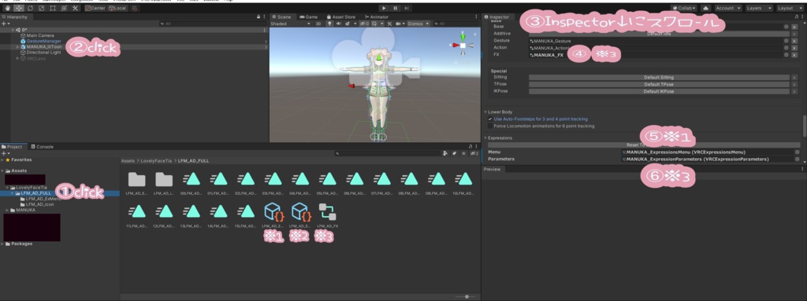
Task: Click the Project favorite star icon
Action: coord(464,153)
